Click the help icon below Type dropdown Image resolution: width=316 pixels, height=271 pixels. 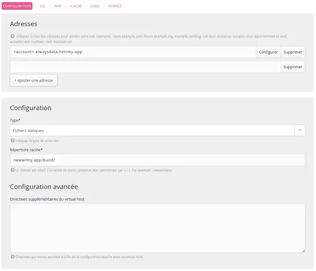[13, 140]
